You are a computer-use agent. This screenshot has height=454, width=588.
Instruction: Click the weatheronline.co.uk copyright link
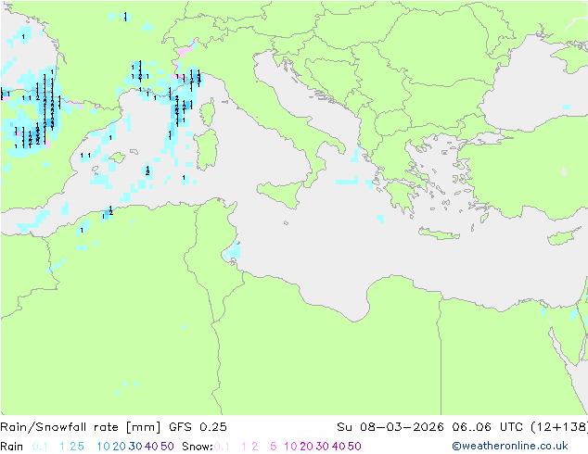[510, 446]
